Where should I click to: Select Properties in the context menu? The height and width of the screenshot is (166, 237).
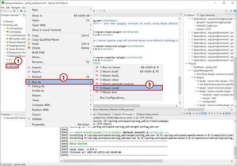[x=59, y=125]
